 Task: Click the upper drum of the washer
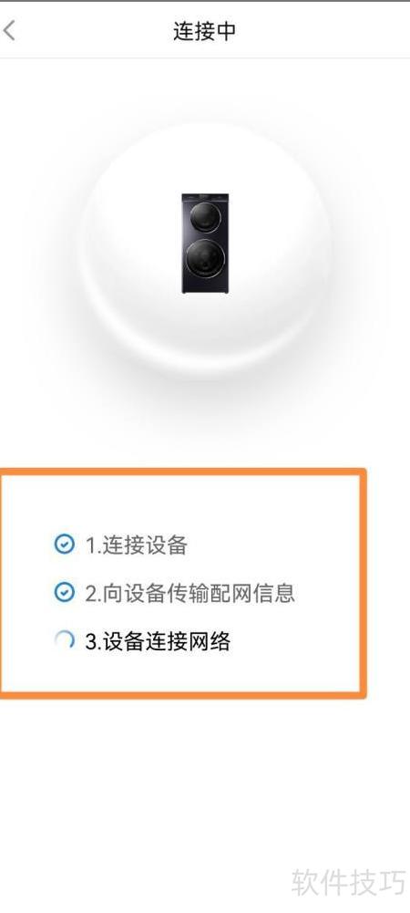pos(205,218)
